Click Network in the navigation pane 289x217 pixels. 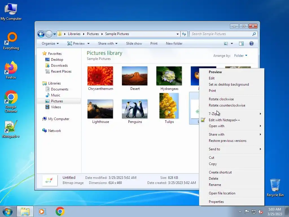[x=52, y=131]
